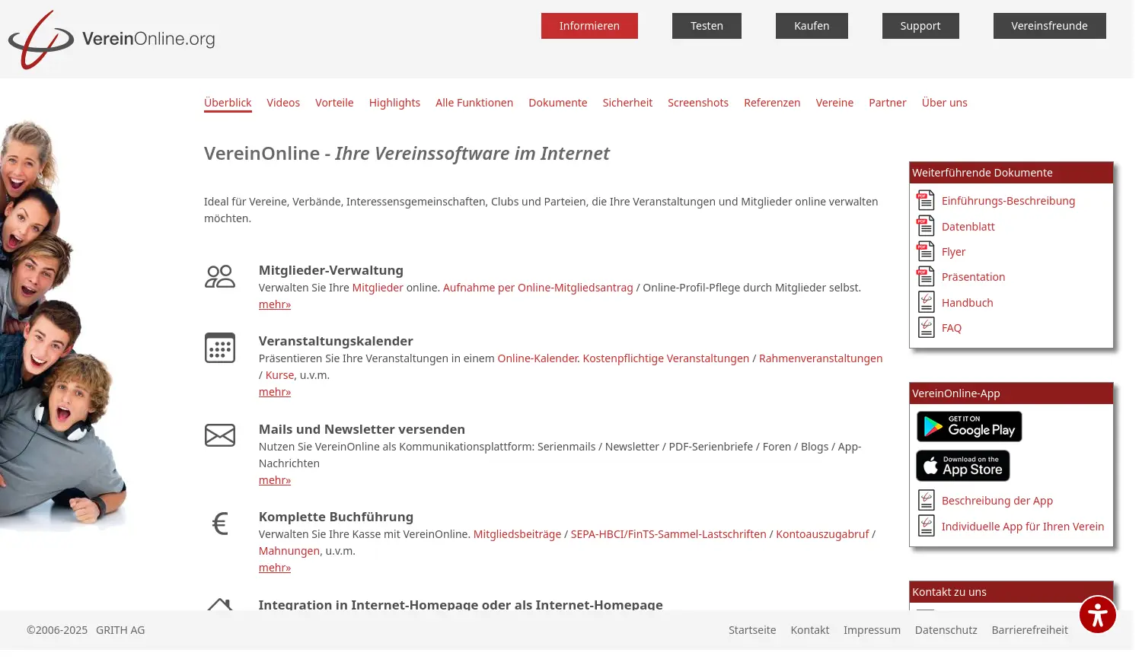Click the Veranstaltungskalender calendar icon
The image size is (1142, 659).
(x=220, y=348)
